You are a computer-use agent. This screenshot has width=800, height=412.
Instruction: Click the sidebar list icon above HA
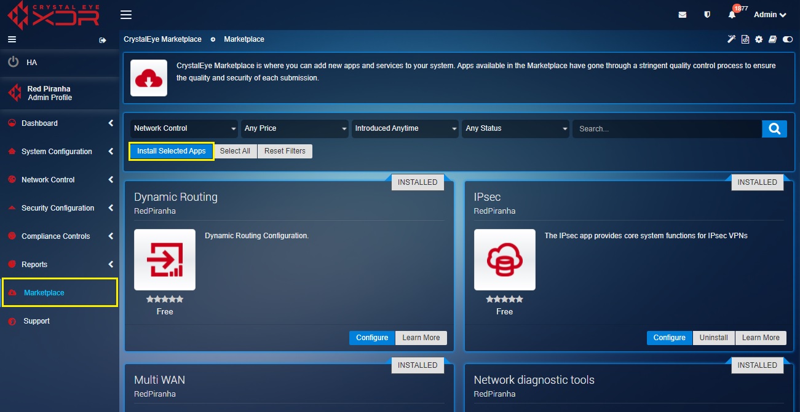[x=11, y=39]
